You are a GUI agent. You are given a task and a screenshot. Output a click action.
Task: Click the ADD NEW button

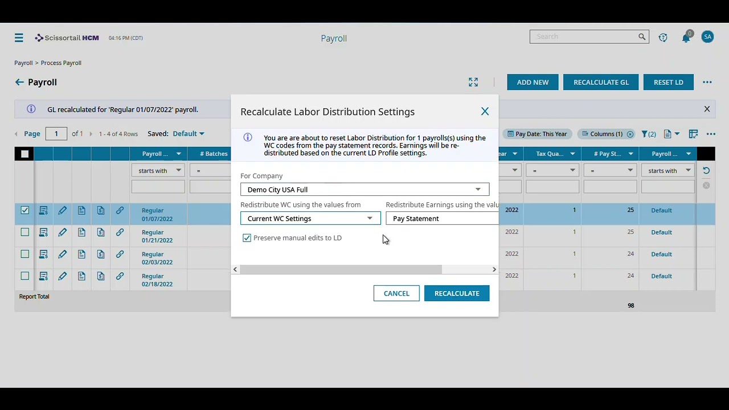coord(532,82)
